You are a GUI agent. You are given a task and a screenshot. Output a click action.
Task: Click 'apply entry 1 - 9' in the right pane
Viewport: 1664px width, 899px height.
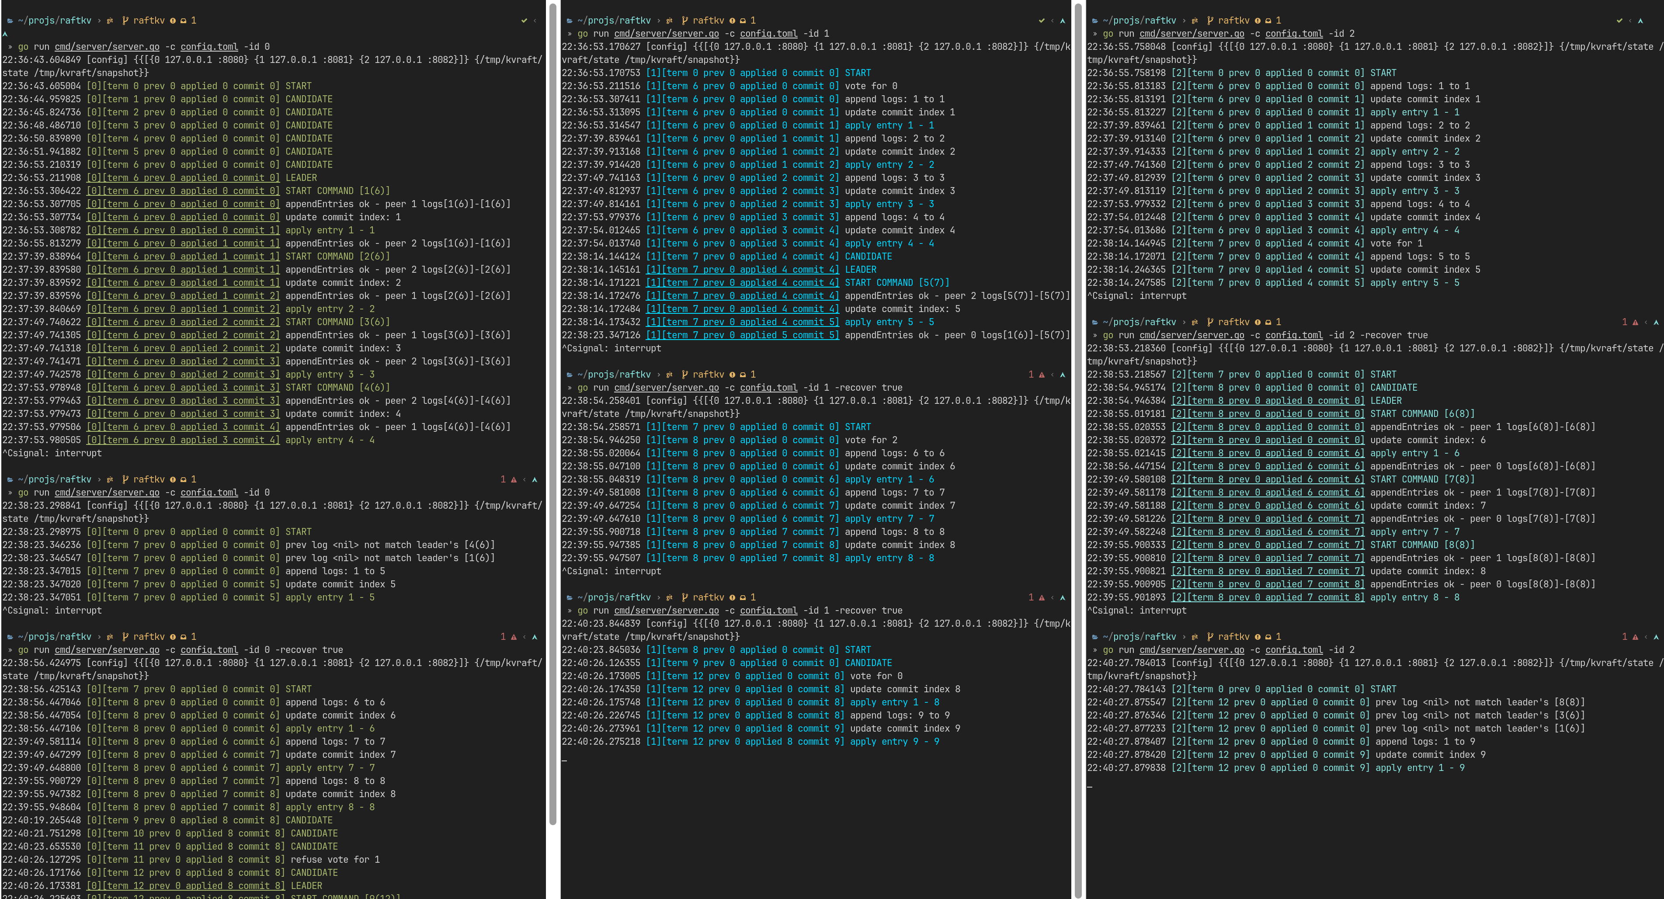pos(1420,768)
